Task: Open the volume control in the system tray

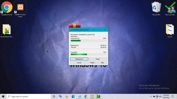Action: pyautogui.click(x=160, y=97)
